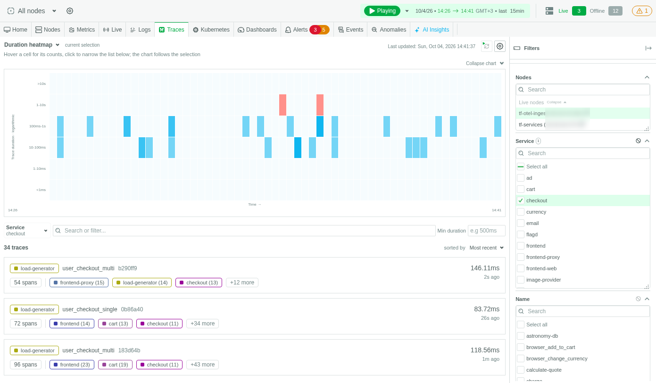Check the cart service checkbox

coord(521,189)
